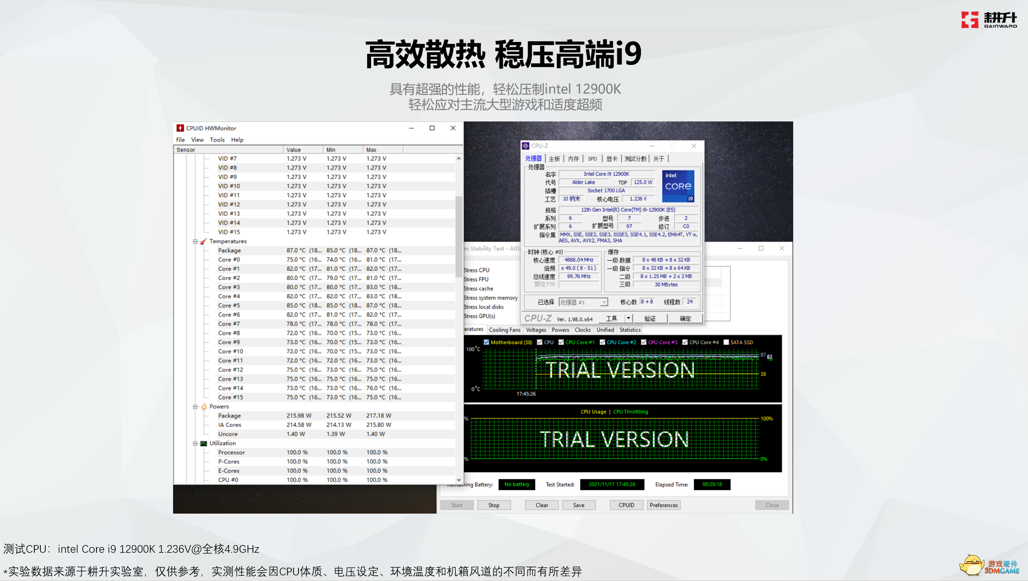
Task: Click the Save button in AIDA64
Action: click(x=579, y=505)
